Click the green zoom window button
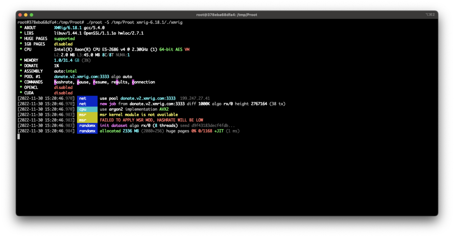Screen dimensions: 454x237 tap(31, 15)
